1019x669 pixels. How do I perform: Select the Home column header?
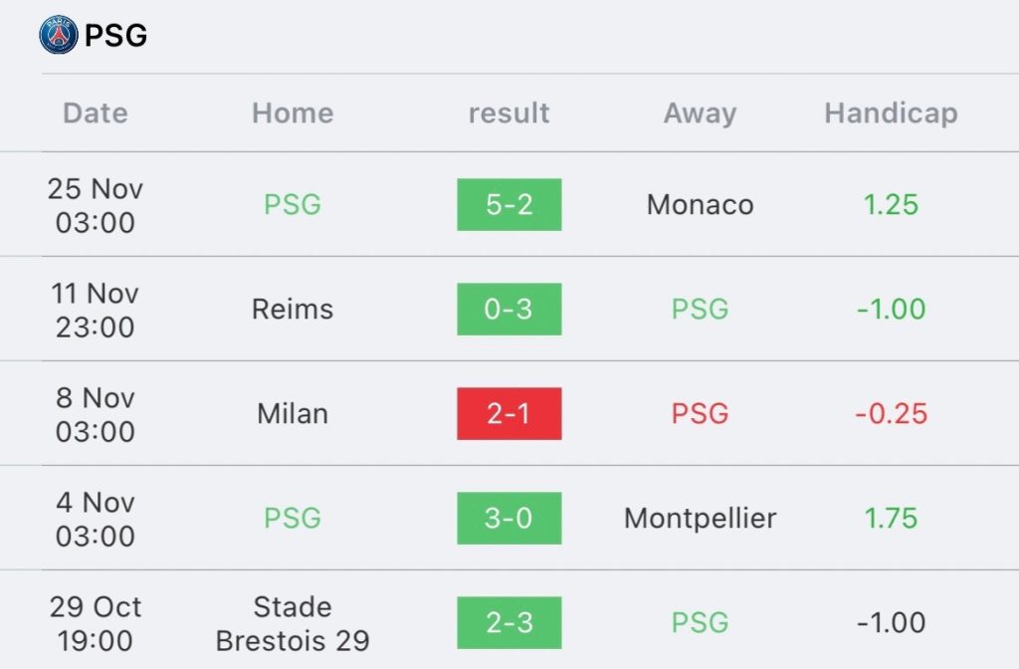pos(293,113)
